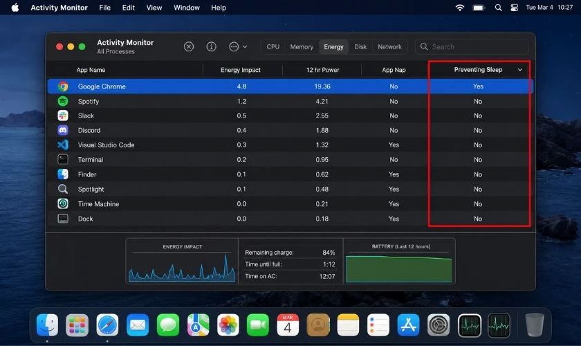Open the Window menu
This screenshot has width=581, height=346.
coord(186,8)
